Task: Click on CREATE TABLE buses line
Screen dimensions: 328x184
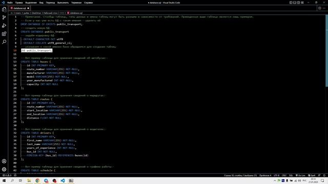Action: tap(35, 62)
